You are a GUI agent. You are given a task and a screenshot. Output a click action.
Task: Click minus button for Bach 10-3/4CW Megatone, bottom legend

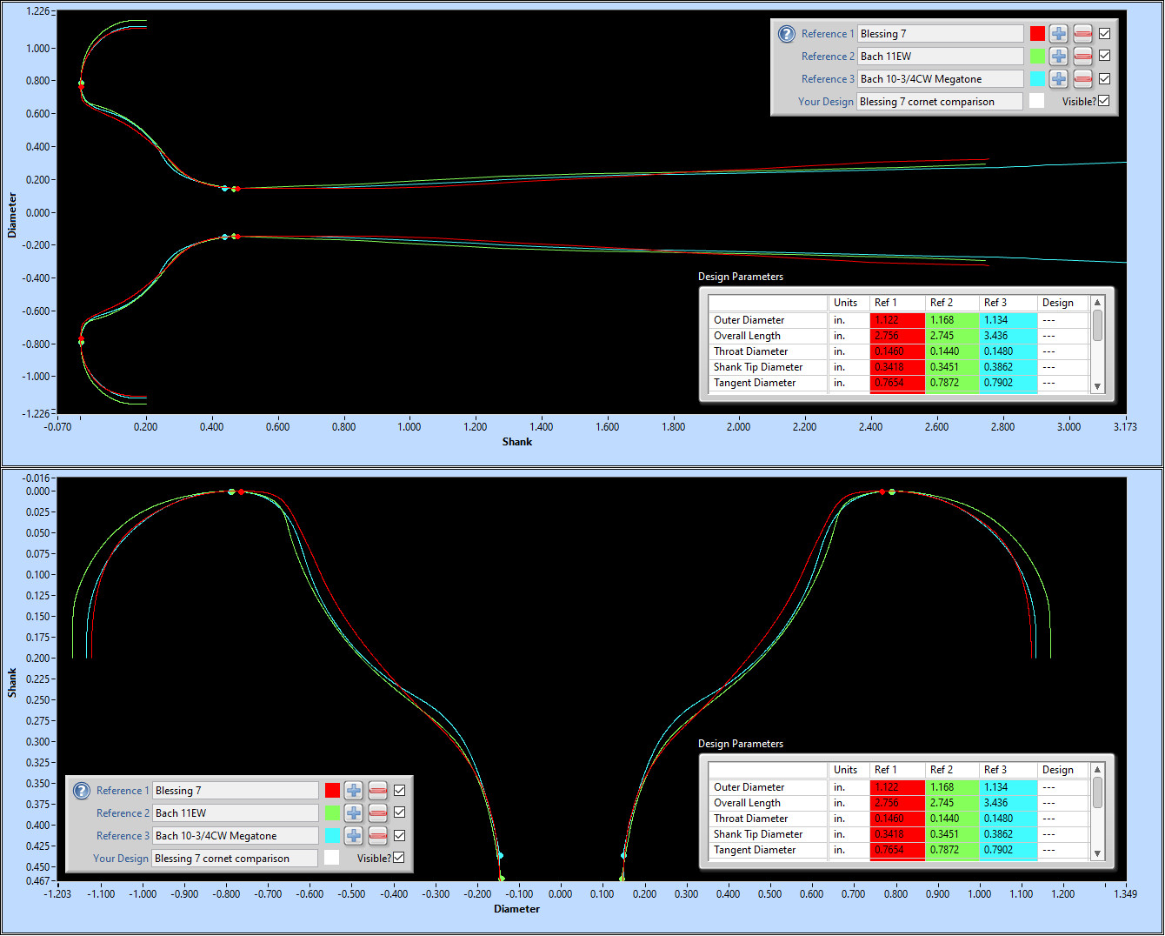[x=377, y=836]
